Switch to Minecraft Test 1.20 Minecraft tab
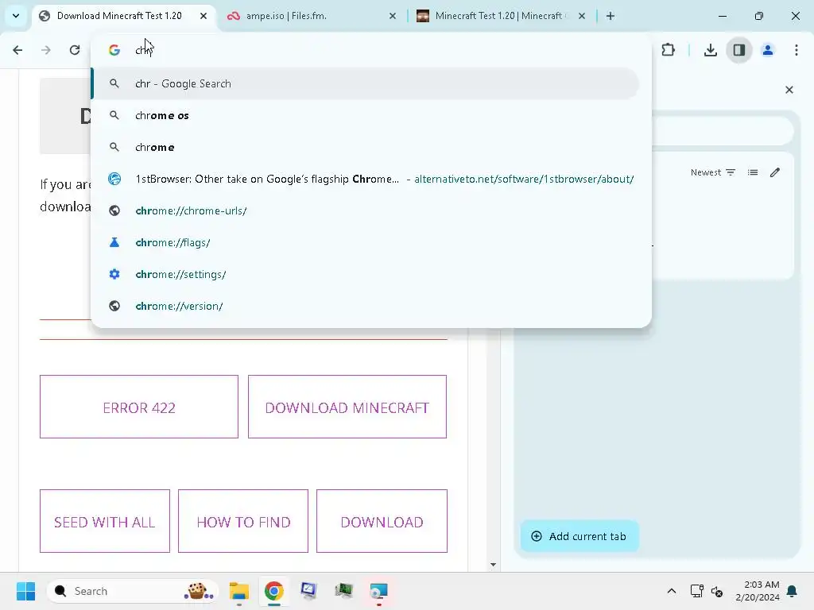Viewport: 814px width, 610px height. [498, 16]
